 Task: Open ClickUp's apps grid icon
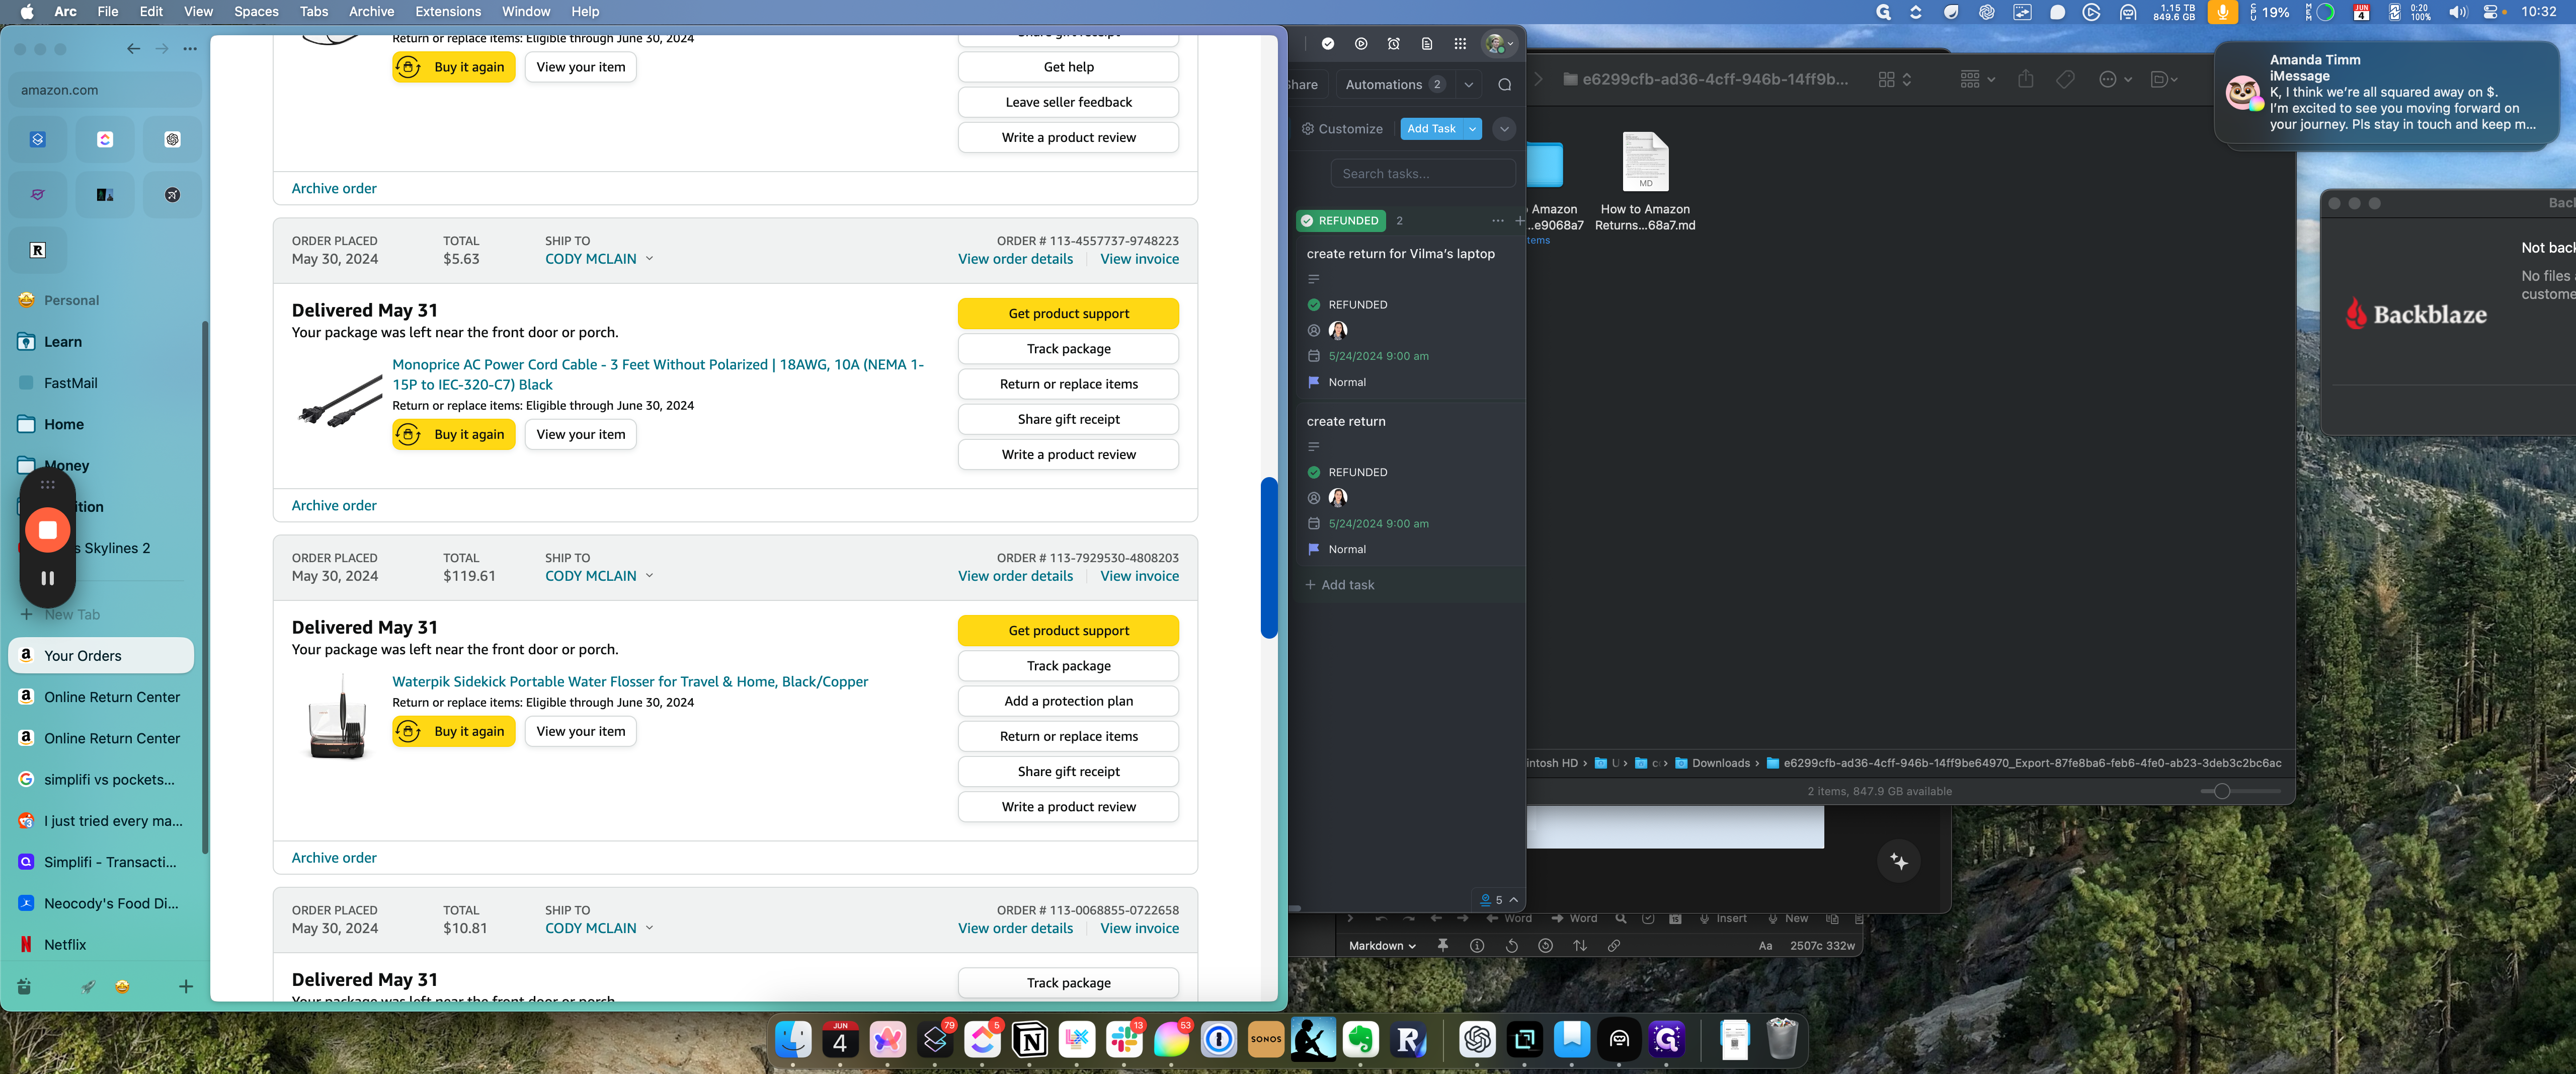click(1460, 44)
